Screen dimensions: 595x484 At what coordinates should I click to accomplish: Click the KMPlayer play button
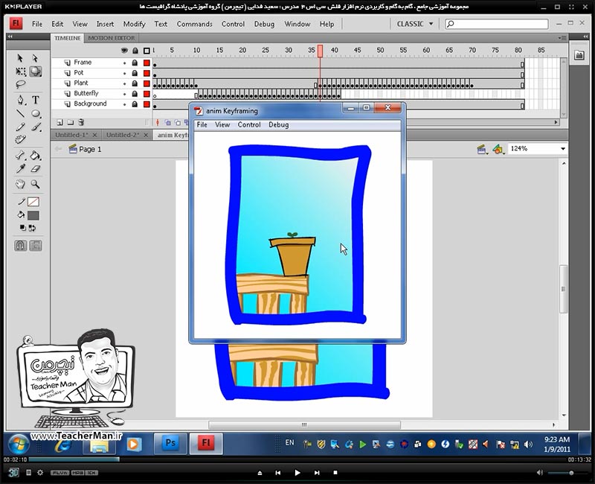click(297, 473)
